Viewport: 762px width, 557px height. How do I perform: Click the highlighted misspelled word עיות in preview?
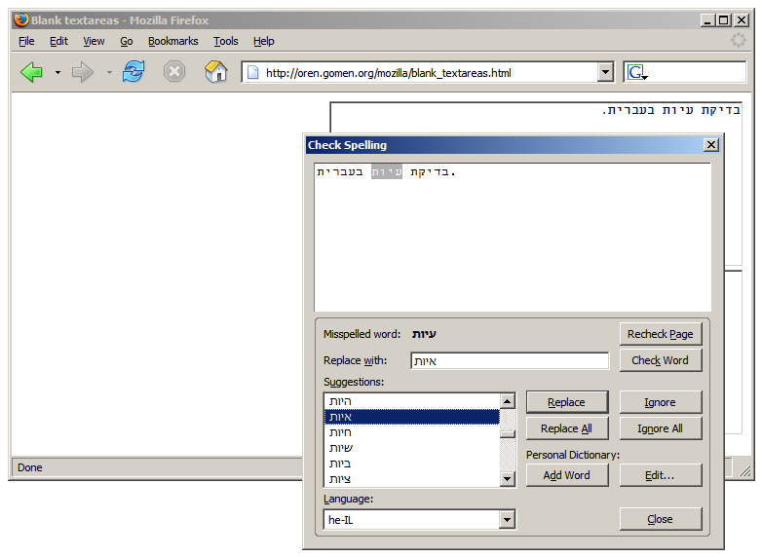coord(387,171)
